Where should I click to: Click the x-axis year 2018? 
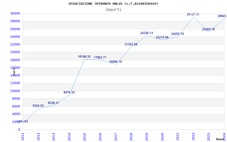131,137
